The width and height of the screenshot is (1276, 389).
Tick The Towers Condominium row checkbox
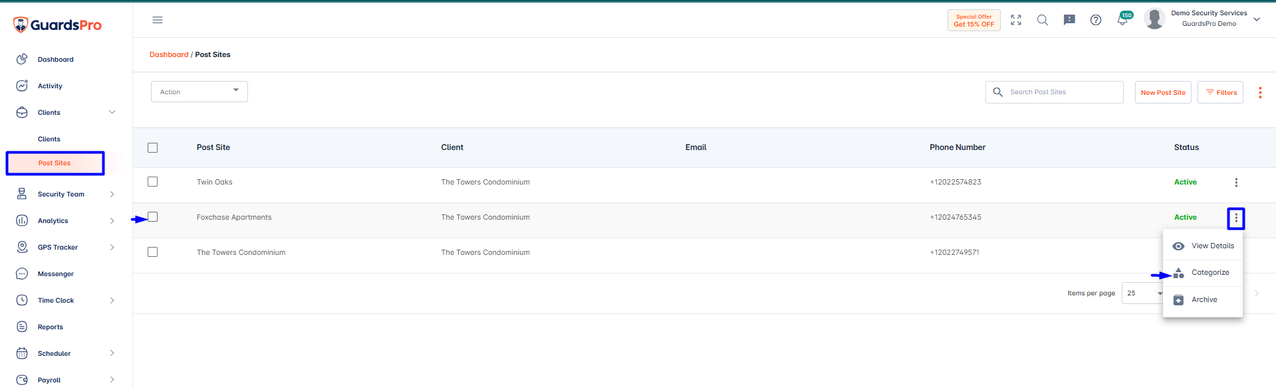[153, 252]
